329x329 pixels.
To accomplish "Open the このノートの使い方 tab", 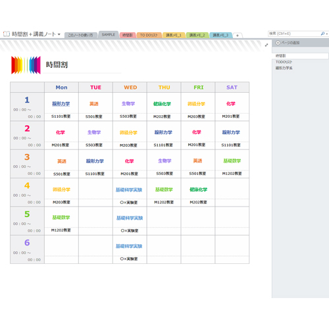I will point(80,35).
